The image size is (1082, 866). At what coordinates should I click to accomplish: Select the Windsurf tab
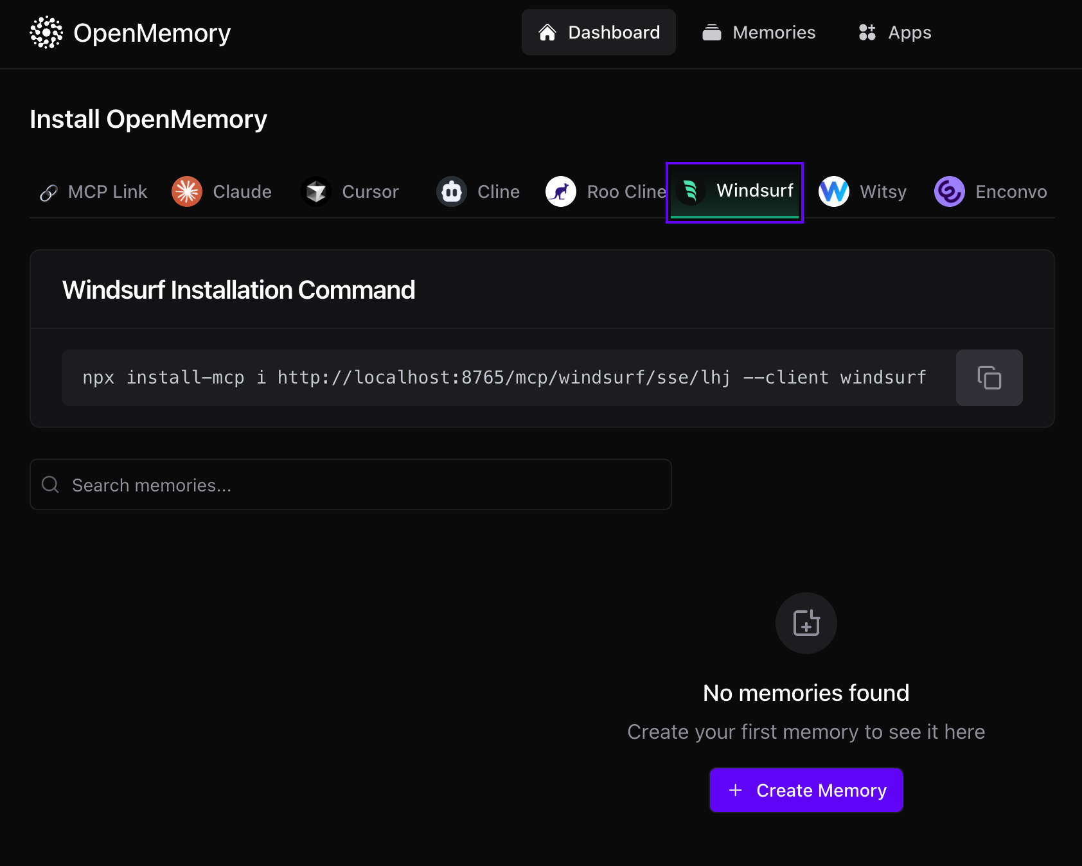coord(735,191)
